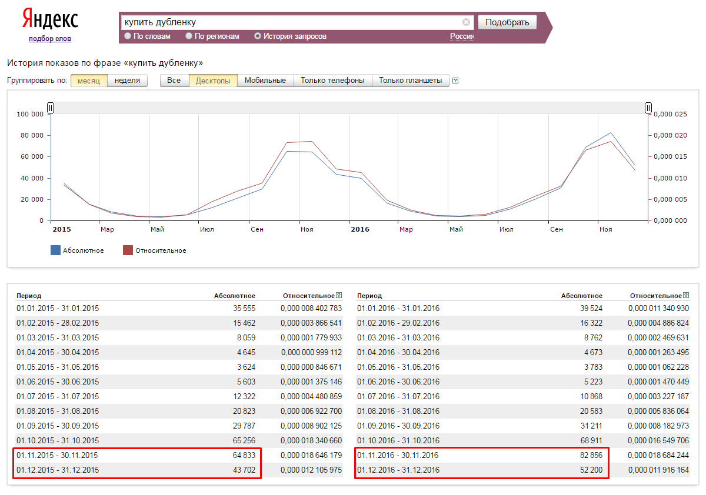Click the Абсолютное header in the right table
This screenshot has width=706, height=495.
tap(582, 296)
